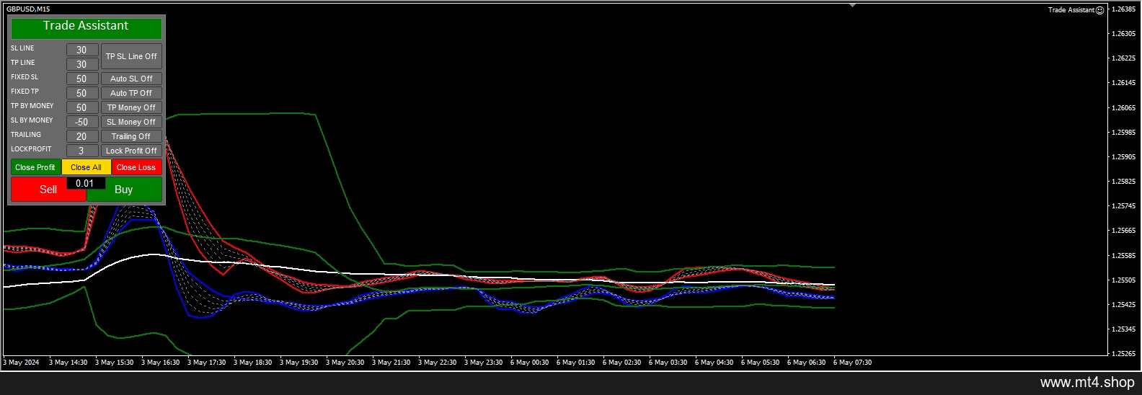Screen dimensions: 1142x395
Task: Toggle Lock Profit Off button
Action: 131,151
